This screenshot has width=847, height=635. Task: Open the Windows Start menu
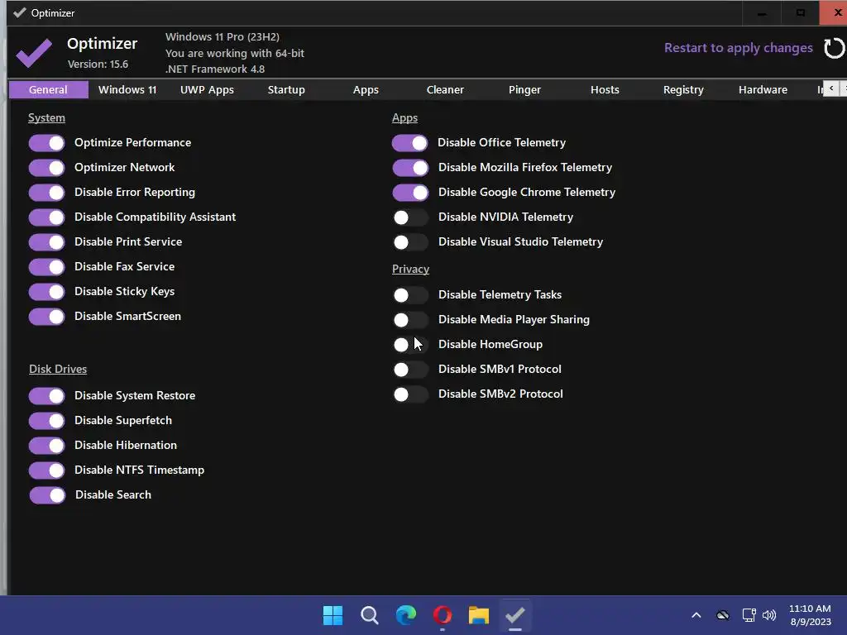pos(333,615)
